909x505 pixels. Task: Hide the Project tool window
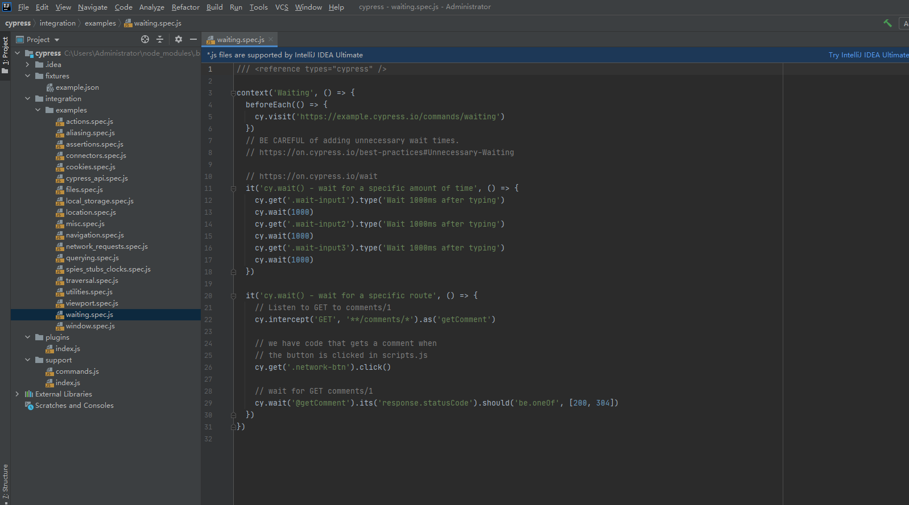click(x=193, y=39)
